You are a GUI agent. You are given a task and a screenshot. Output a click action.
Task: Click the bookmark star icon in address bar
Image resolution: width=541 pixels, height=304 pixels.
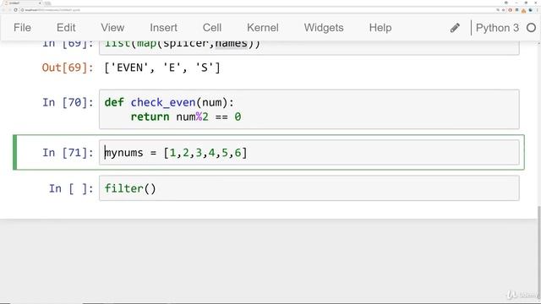(504, 10)
